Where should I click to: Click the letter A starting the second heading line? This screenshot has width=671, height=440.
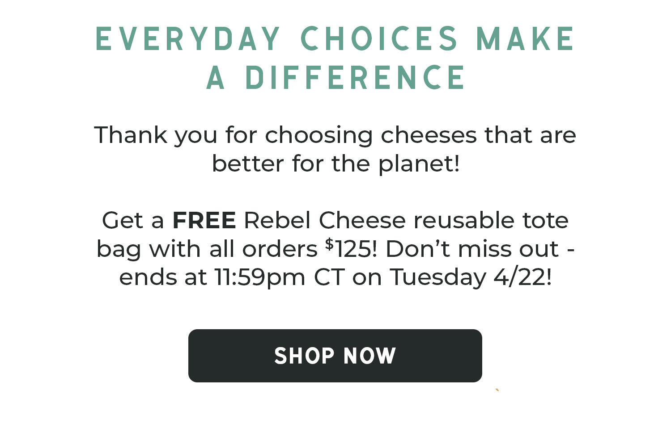point(215,78)
